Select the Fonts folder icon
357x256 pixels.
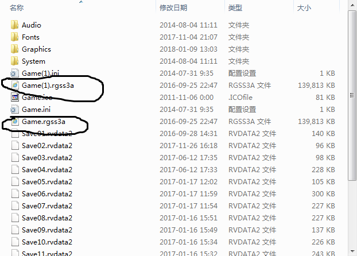(x=14, y=37)
